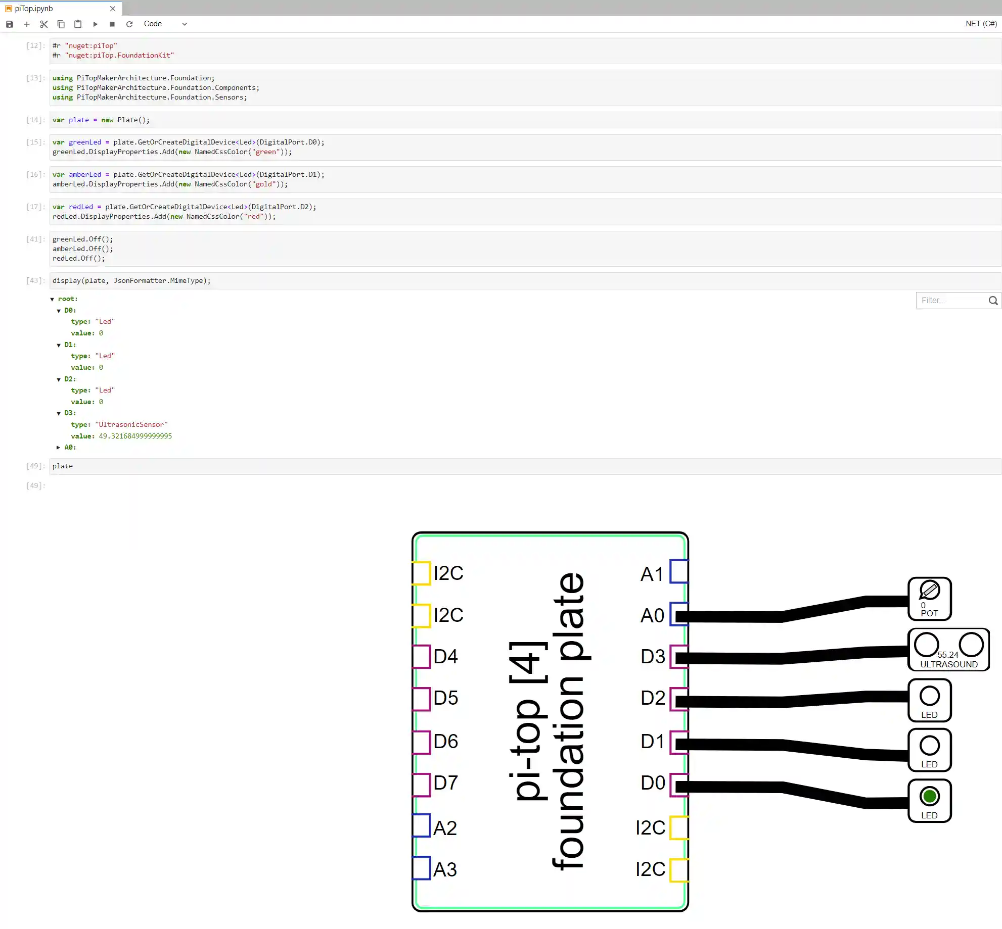Click the D6 port square on plate
The width and height of the screenshot is (1002, 929).
pos(422,742)
